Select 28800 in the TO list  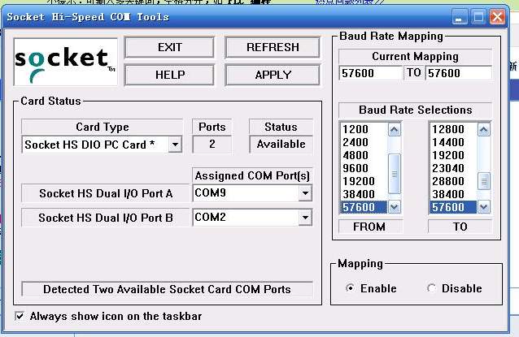tap(453, 181)
